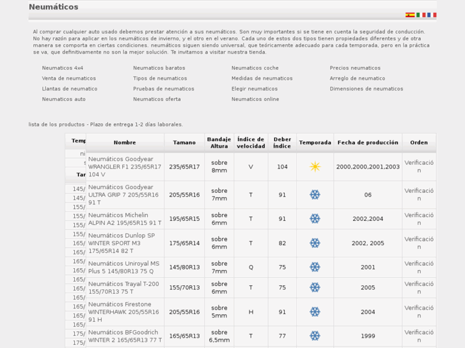
Task: Click snowflake icon in BFGoodrich Winter 2 row
Action: point(315,336)
